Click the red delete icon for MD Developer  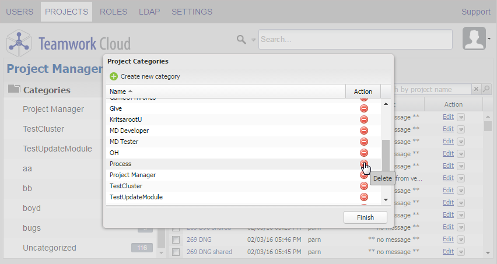point(363,131)
